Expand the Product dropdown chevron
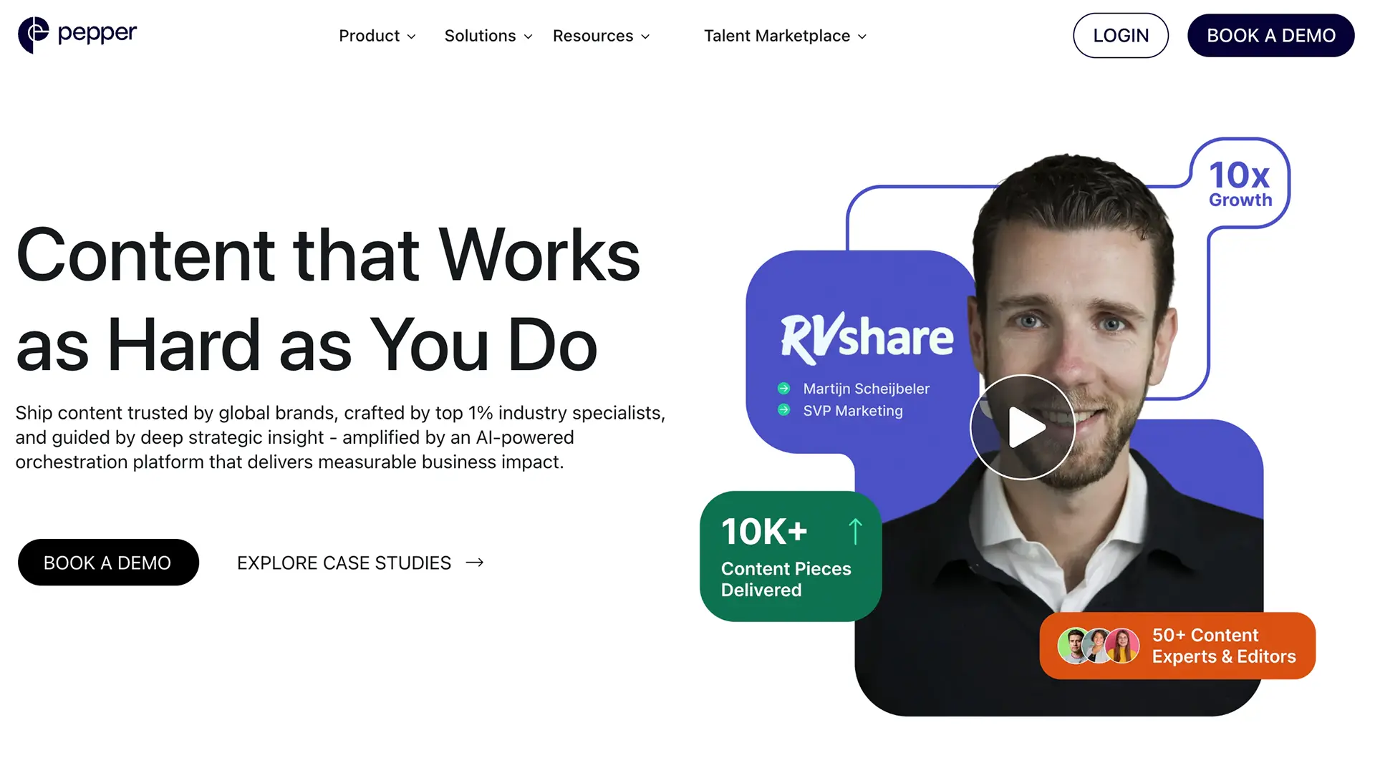 click(x=412, y=37)
